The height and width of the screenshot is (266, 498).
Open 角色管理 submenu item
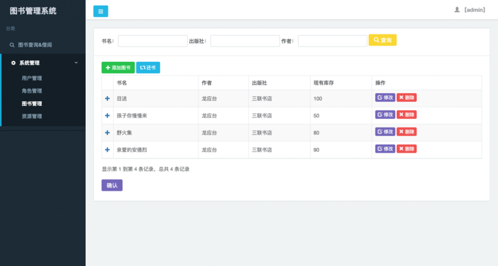point(32,90)
